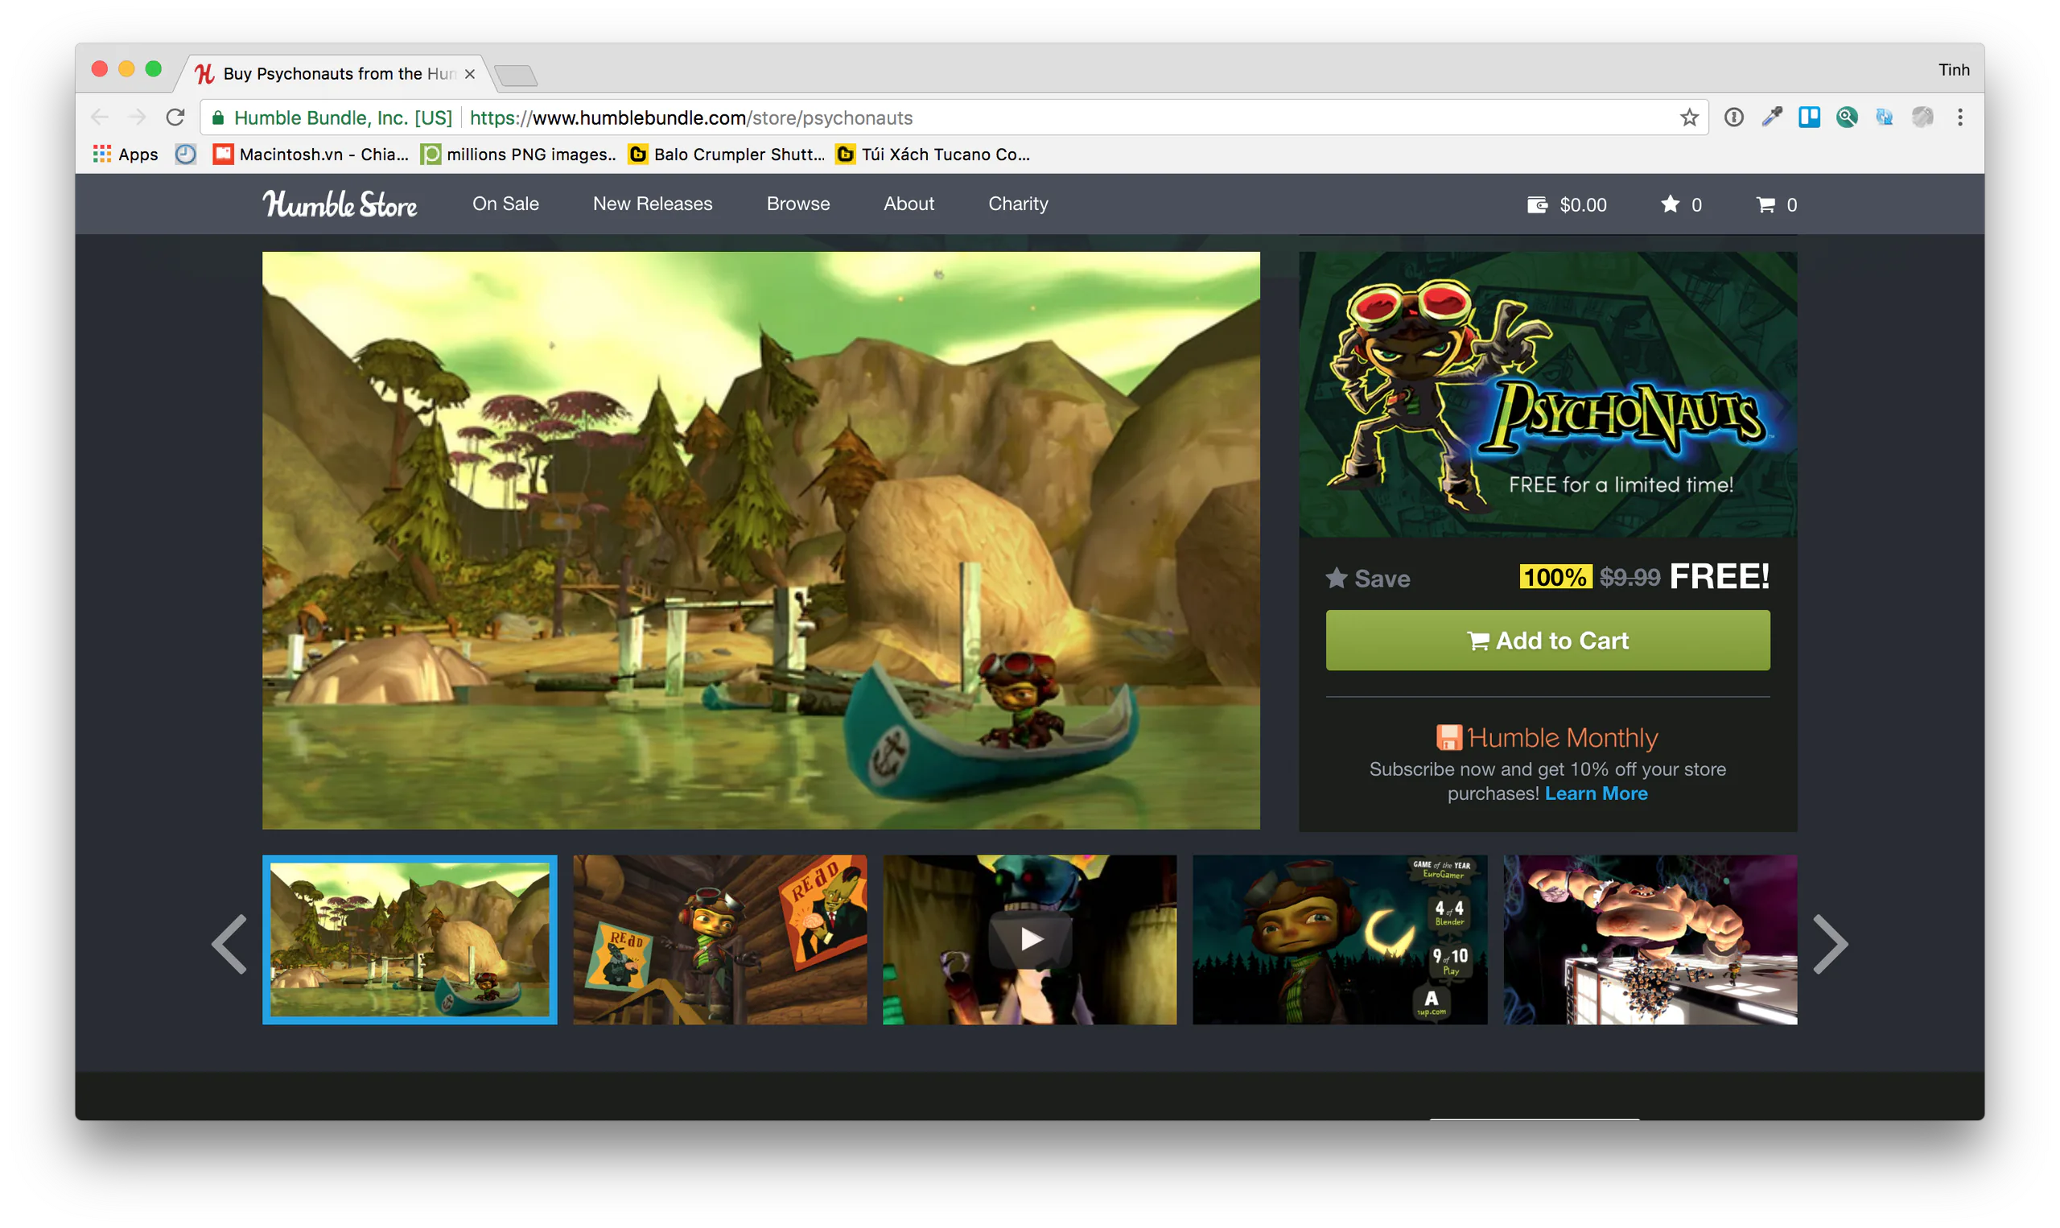Click the main lake screenshot image

coord(761,540)
